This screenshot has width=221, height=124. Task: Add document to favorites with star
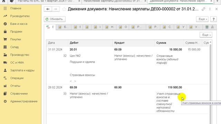[x=64, y=9]
